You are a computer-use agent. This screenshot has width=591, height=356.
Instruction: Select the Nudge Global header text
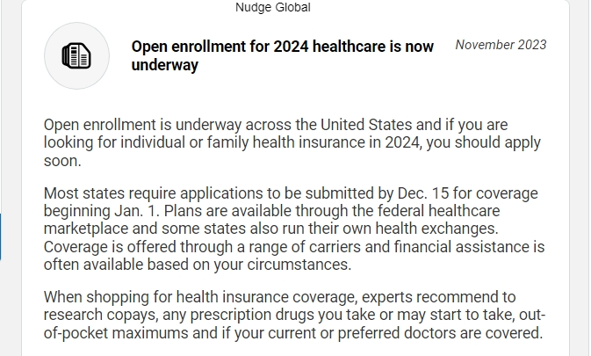tap(273, 7)
